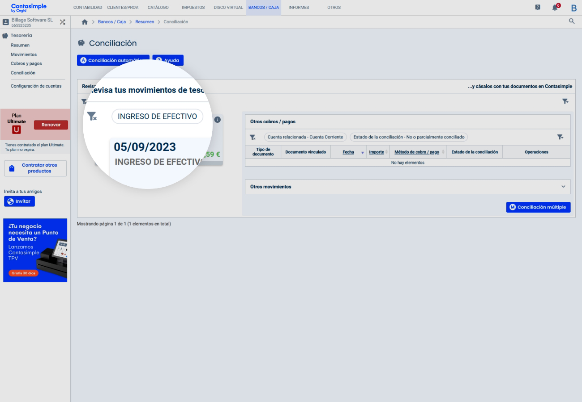
Task: Clear filters icon in Otros cobros / pagos
Action: click(252, 137)
